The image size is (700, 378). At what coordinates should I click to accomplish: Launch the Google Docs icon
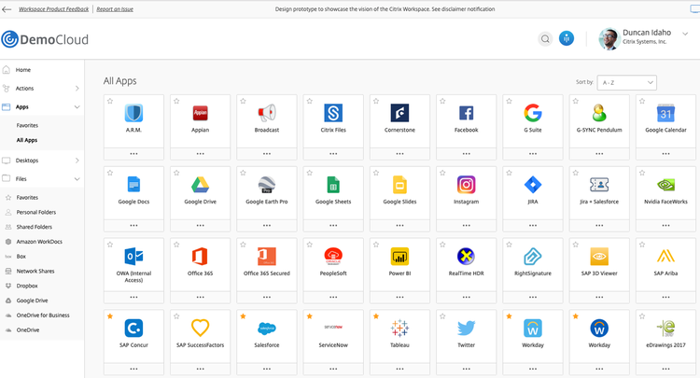coord(133,184)
